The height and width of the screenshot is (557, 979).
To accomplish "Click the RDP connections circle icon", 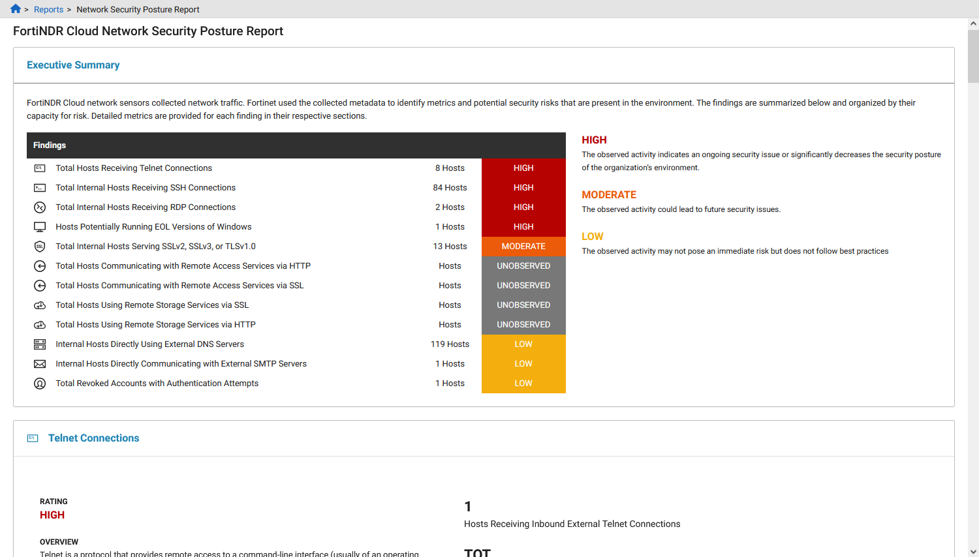I will [x=40, y=207].
